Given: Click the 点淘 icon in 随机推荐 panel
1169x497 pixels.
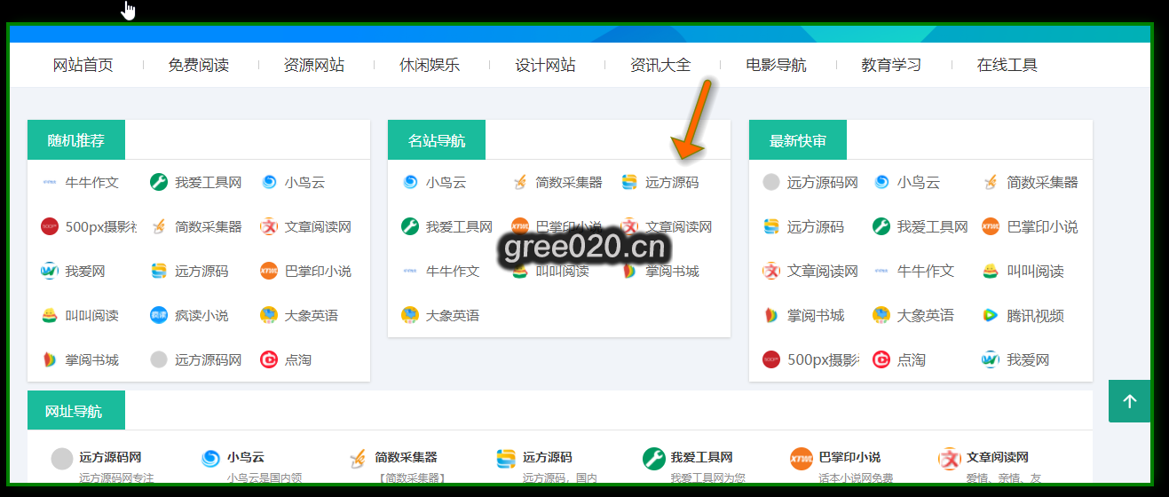Looking at the screenshot, I should click(269, 359).
